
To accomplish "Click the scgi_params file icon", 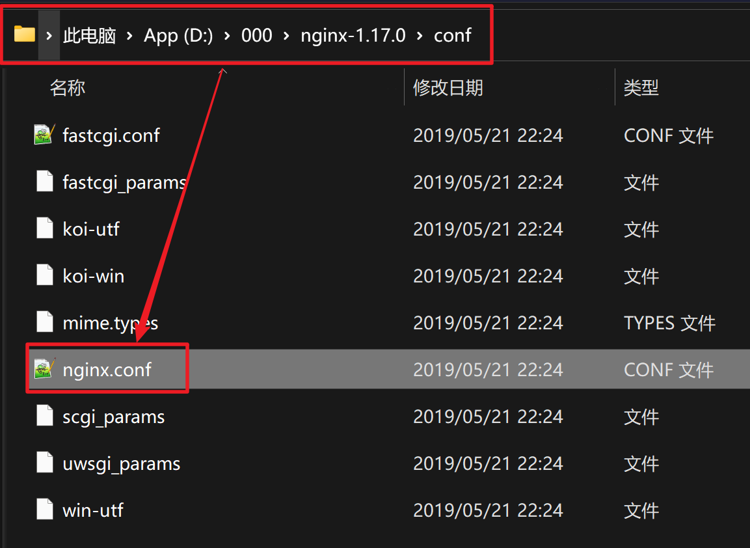I will 44,416.
